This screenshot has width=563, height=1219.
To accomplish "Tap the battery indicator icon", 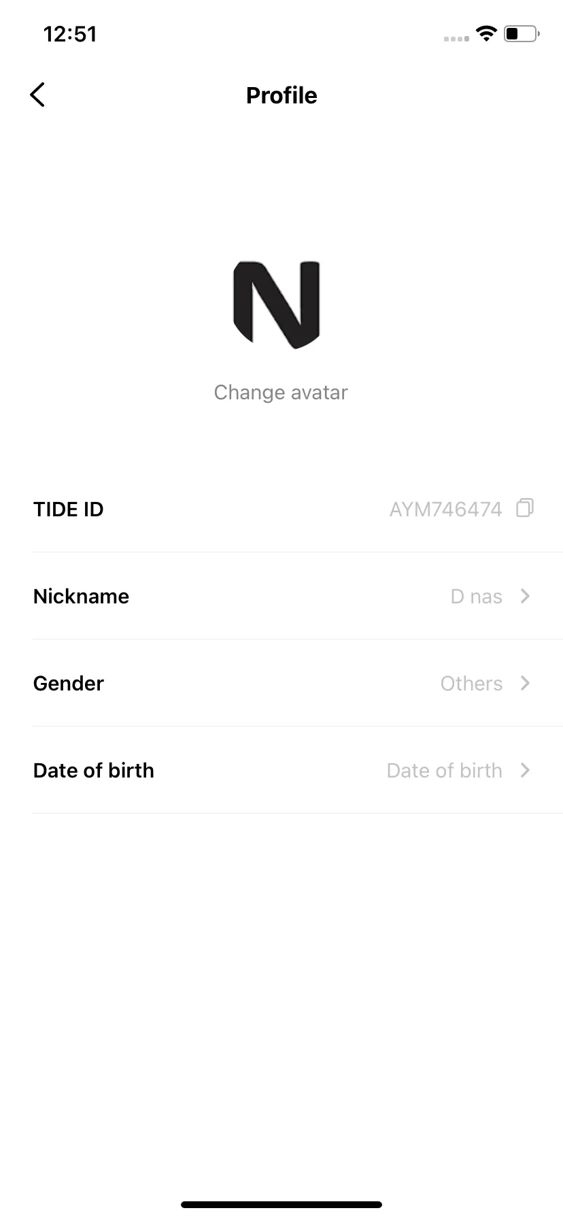I will coord(522,33).
